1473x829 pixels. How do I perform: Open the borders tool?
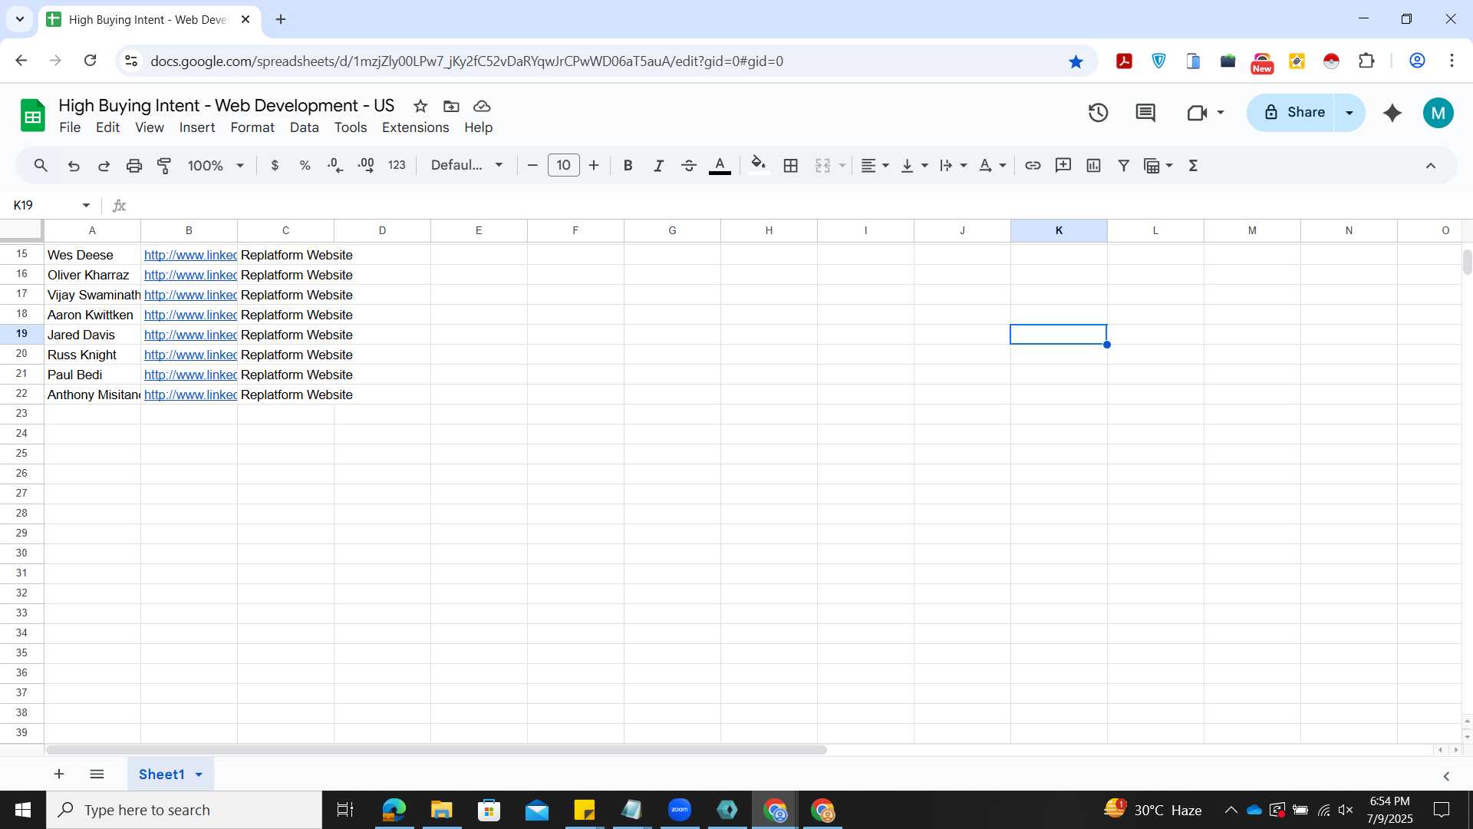click(791, 165)
